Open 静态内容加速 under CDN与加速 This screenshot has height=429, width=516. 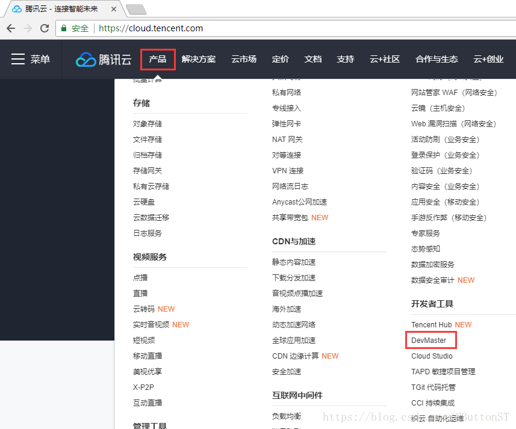(x=294, y=262)
